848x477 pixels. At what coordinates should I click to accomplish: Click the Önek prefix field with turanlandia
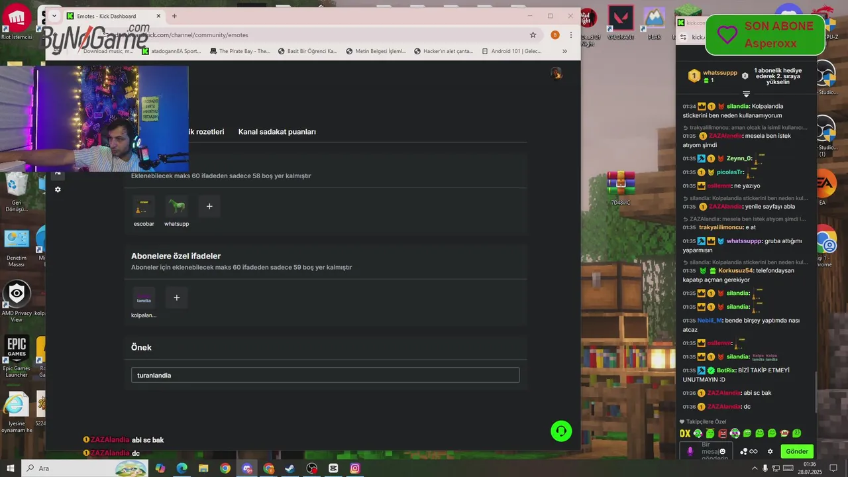tap(325, 375)
